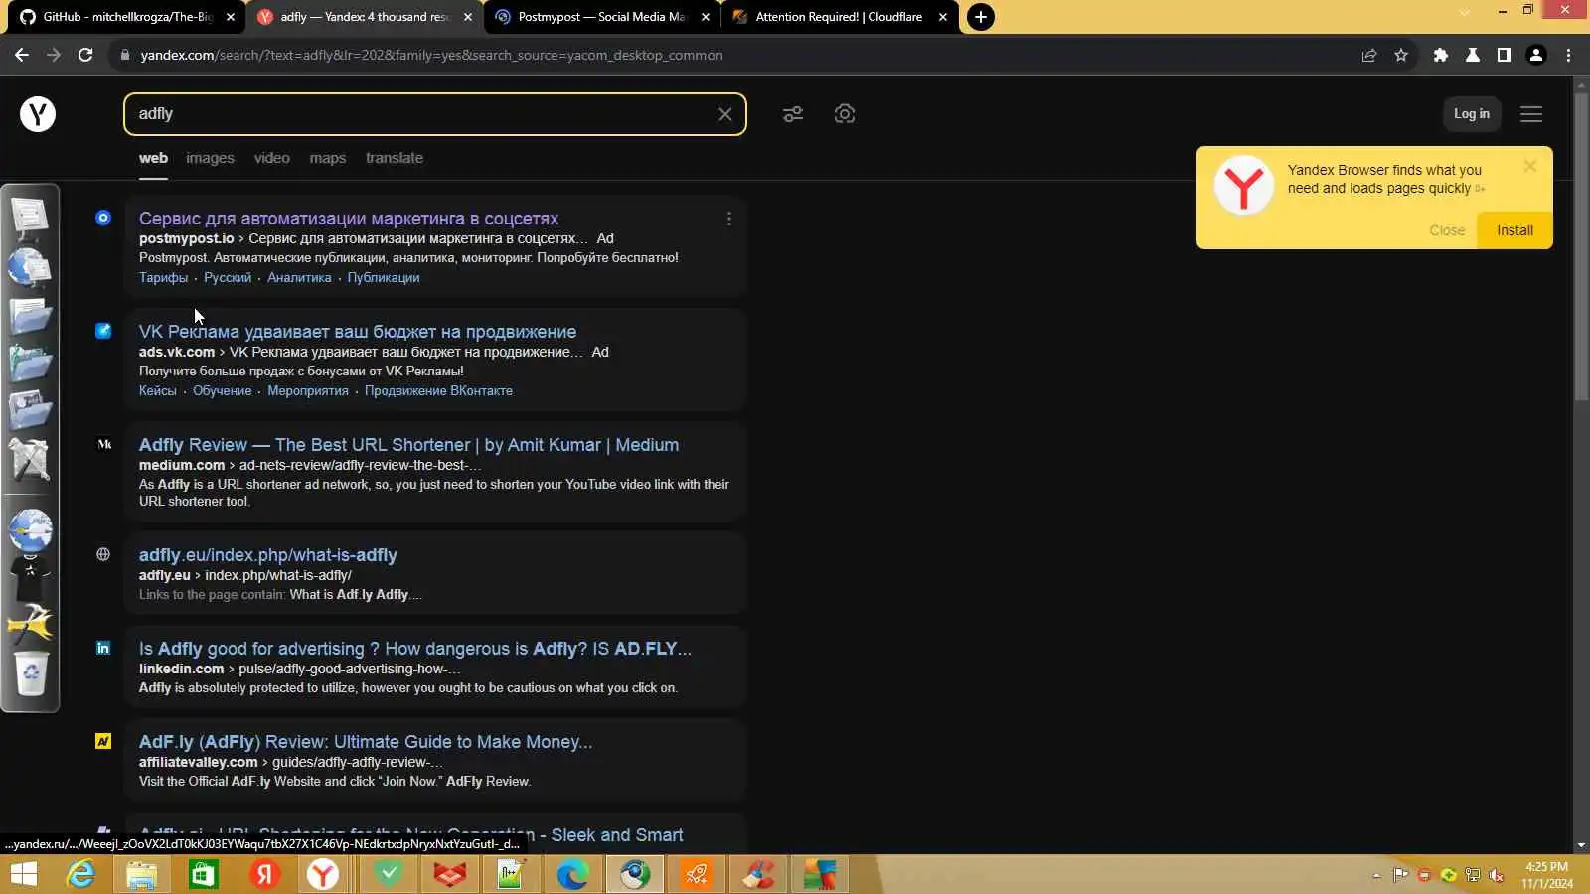Close the Postmypost tab

pos(706,17)
